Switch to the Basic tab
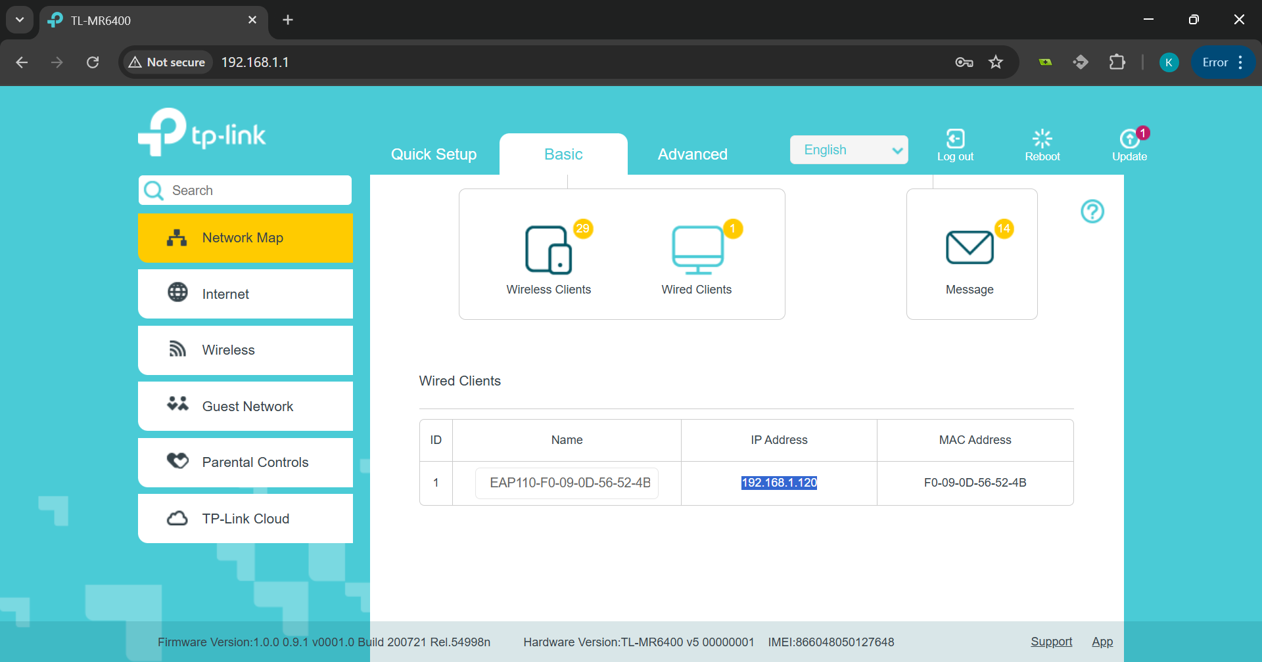Viewport: 1262px width, 662px height. [563, 154]
